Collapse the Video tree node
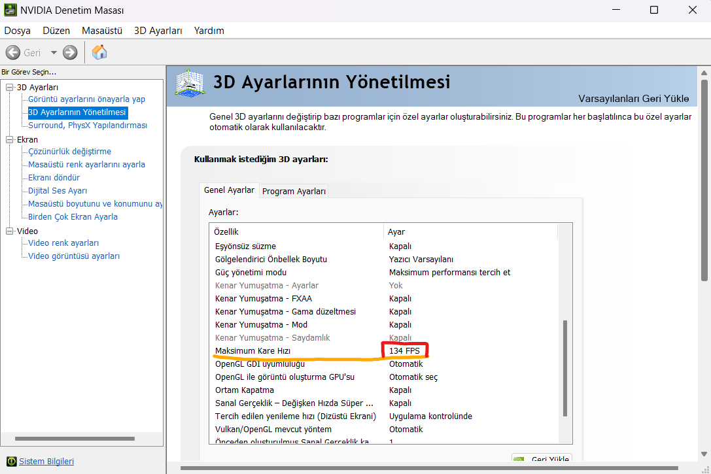The image size is (711, 474). tap(9, 231)
